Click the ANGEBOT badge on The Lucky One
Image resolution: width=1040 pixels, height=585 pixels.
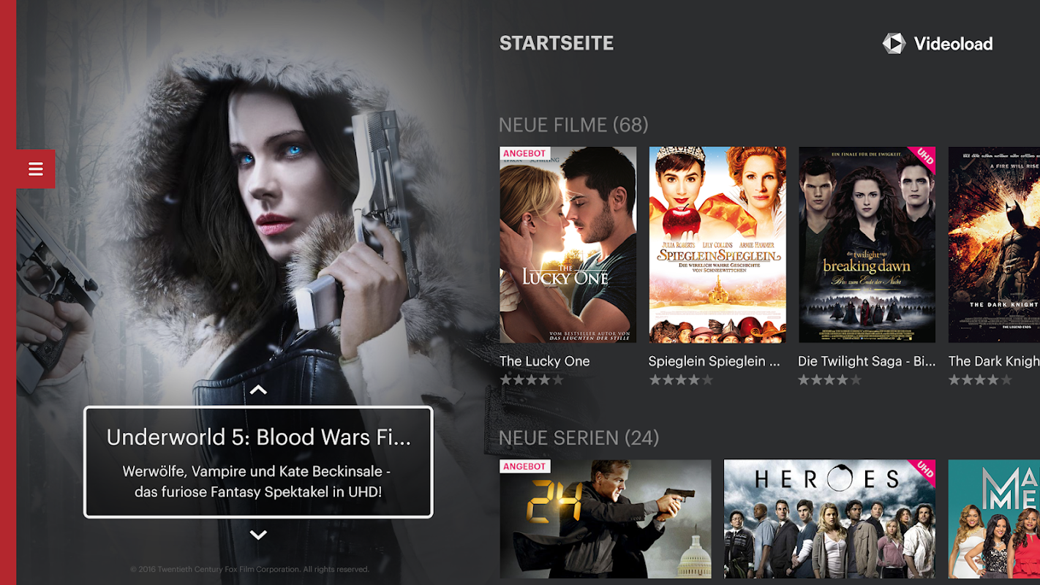[524, 154]
